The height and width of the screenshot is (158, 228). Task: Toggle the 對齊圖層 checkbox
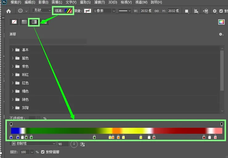click(43, 152)
